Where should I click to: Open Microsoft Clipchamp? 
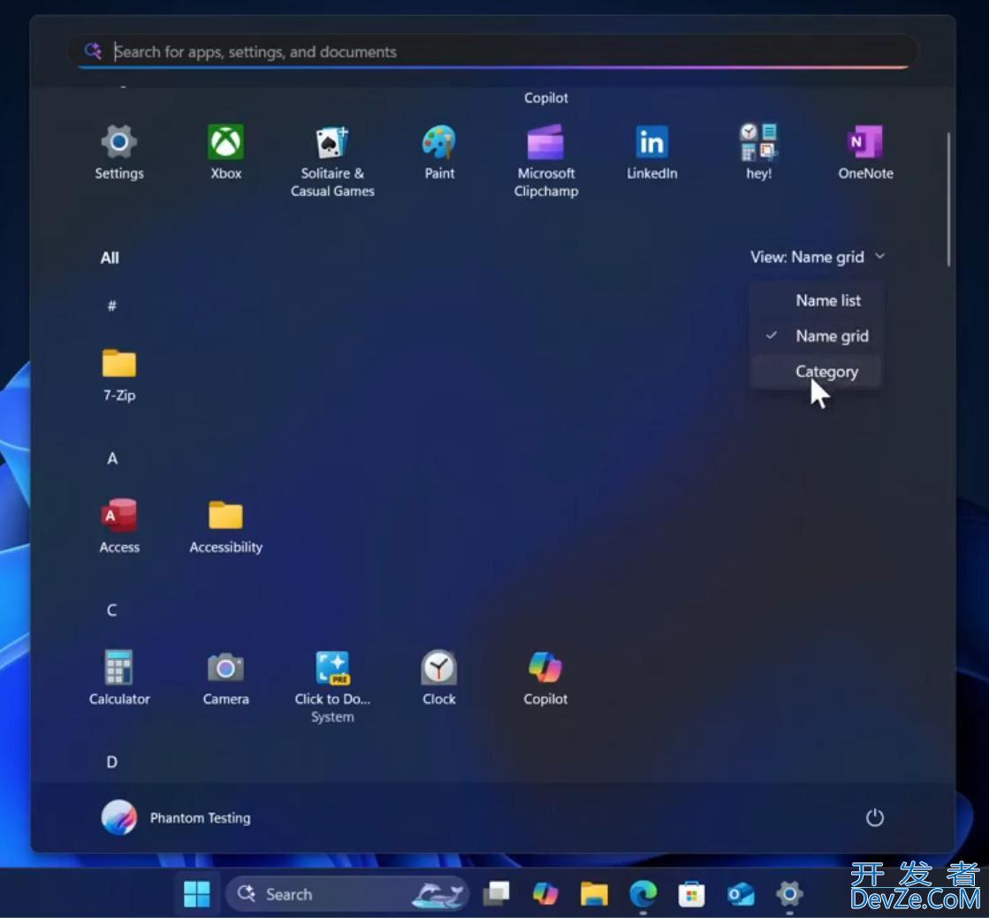545,162
